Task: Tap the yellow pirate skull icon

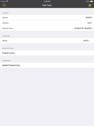Action: point(90,5)
